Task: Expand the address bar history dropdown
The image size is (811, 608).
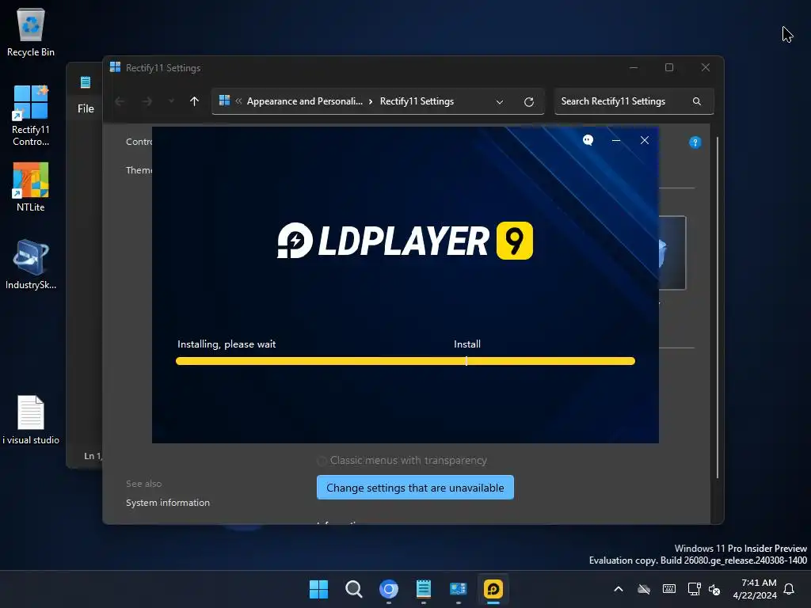Action: pyautogui.click(x=500, y=102)
